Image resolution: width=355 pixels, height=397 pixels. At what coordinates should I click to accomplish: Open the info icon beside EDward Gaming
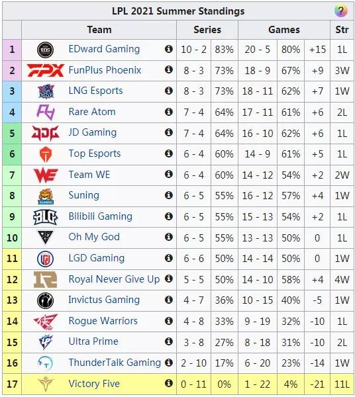point(168,49)
